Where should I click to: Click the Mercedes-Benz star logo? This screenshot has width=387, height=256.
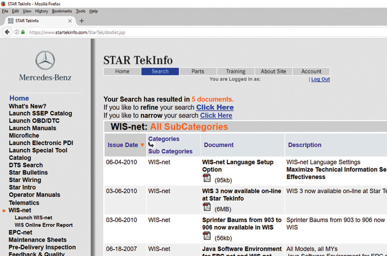(x=45, y=61)
